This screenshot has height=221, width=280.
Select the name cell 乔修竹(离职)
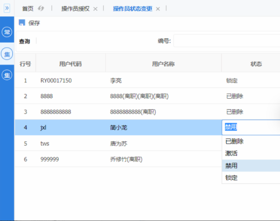126,159
